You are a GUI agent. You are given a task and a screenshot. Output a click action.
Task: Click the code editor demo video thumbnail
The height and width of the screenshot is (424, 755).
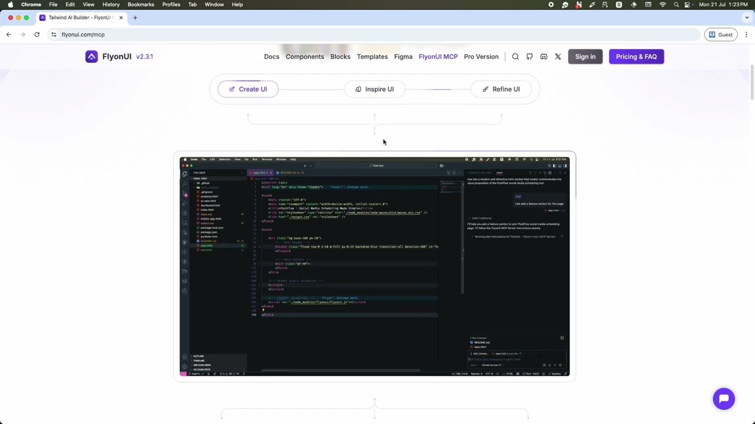[375, 266]
